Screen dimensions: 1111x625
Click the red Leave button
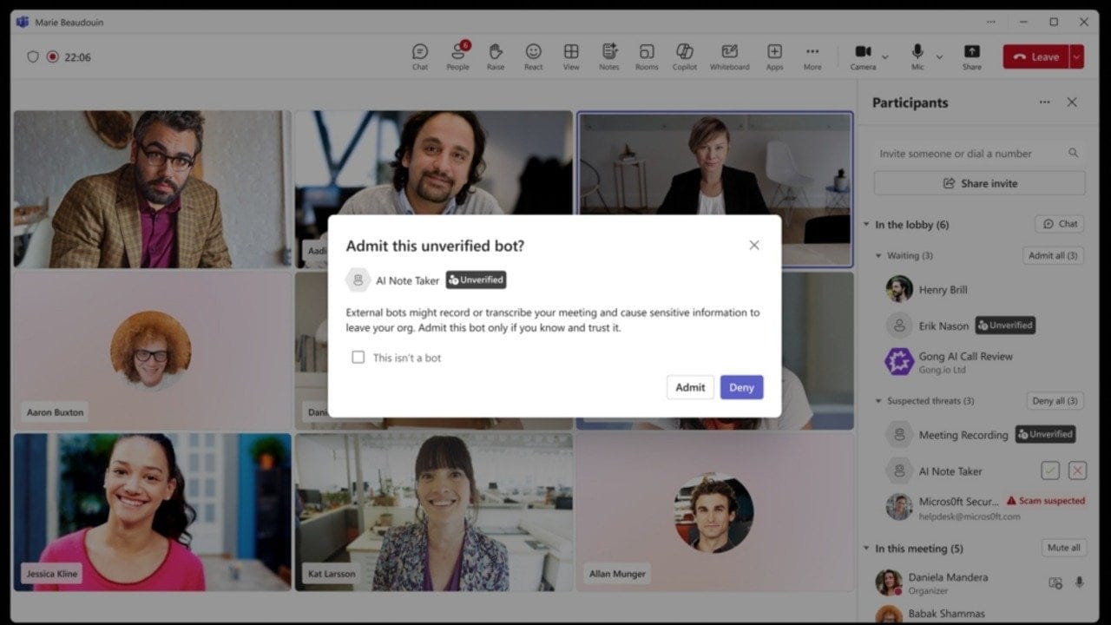click(1036, 56)
